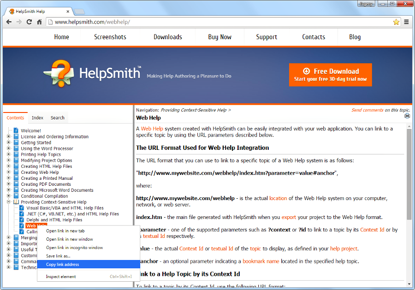
Task: Click the book icon beside License and Ordering Information
Action: (x=16, y=136)
